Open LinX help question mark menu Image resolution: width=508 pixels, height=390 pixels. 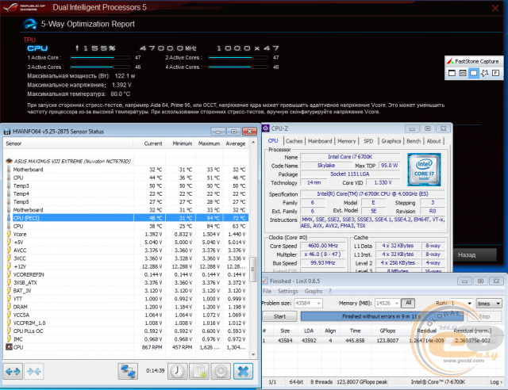pyautogui.click(x=330, y=291)
